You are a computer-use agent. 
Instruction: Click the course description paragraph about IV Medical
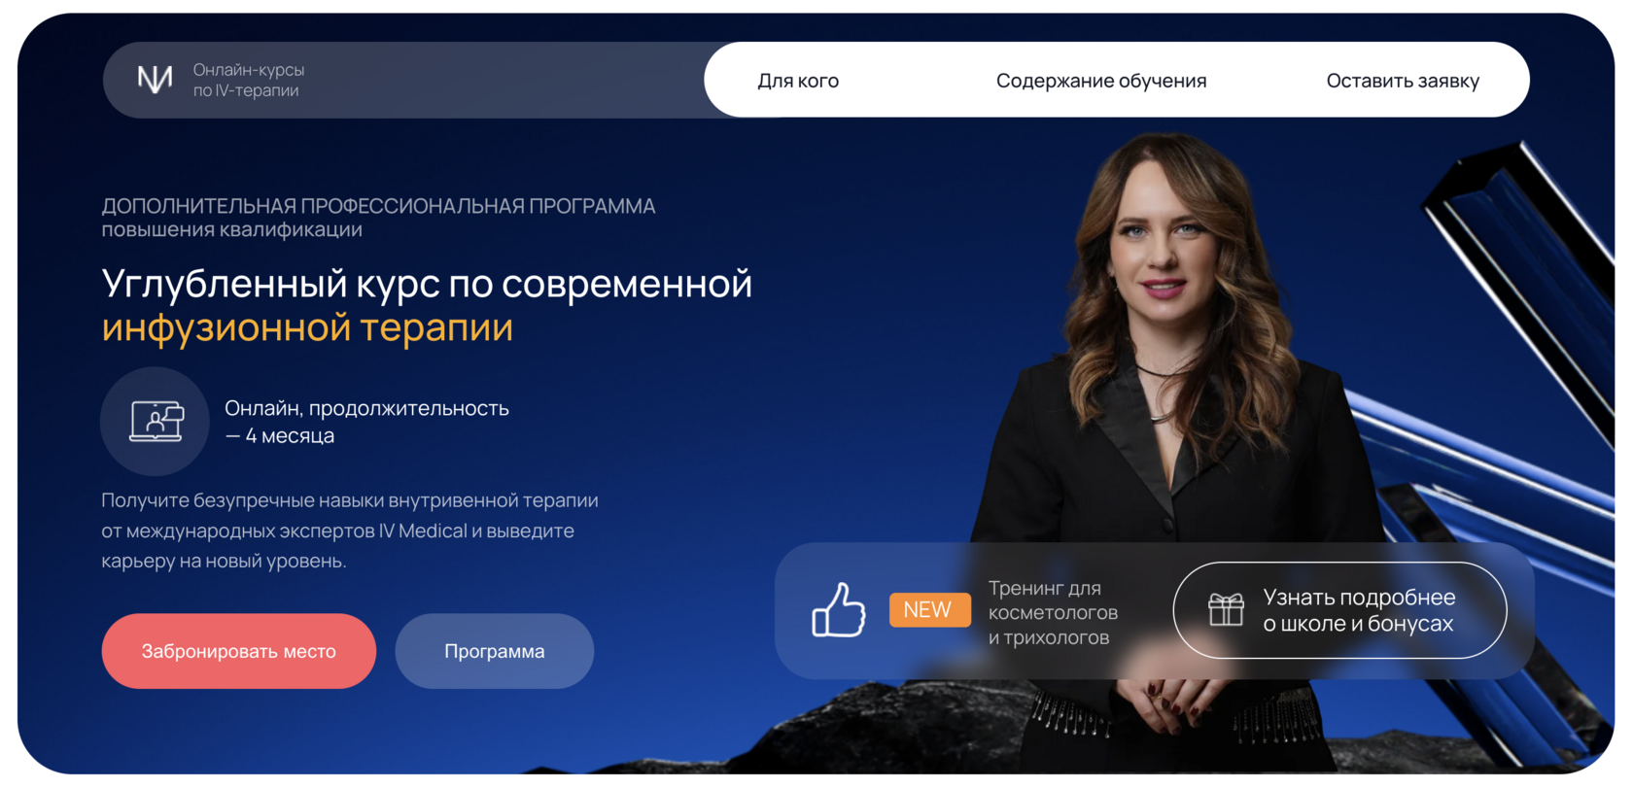pos(350,531)
